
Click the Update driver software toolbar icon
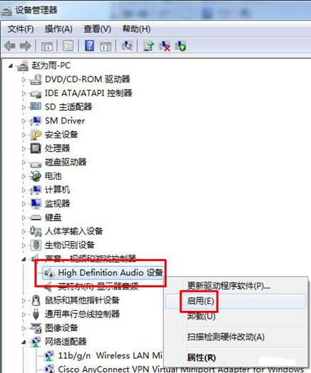(x=148, y=46)
